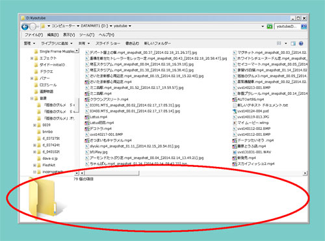Select the ダイドーinitial D folder in tree
Screen dimensions: 325x241
click(52, 65)
